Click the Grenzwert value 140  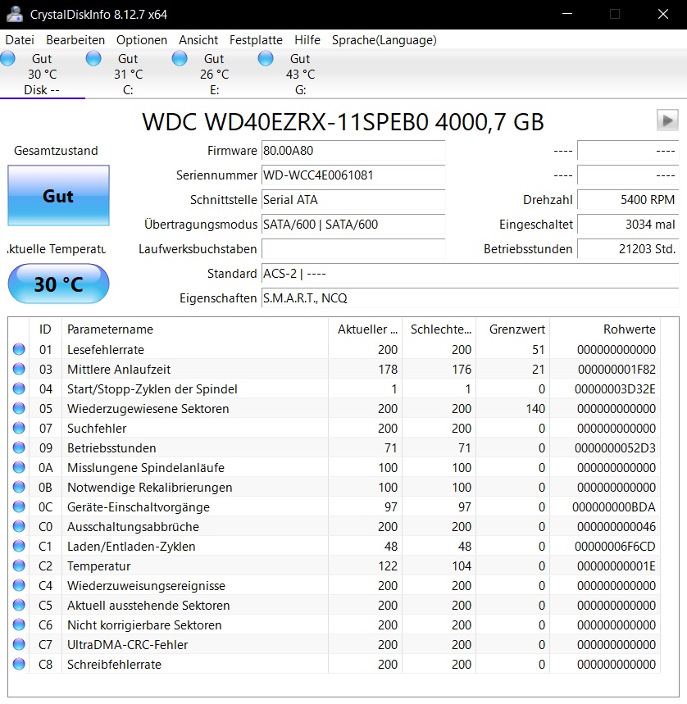tap(535, 409)
